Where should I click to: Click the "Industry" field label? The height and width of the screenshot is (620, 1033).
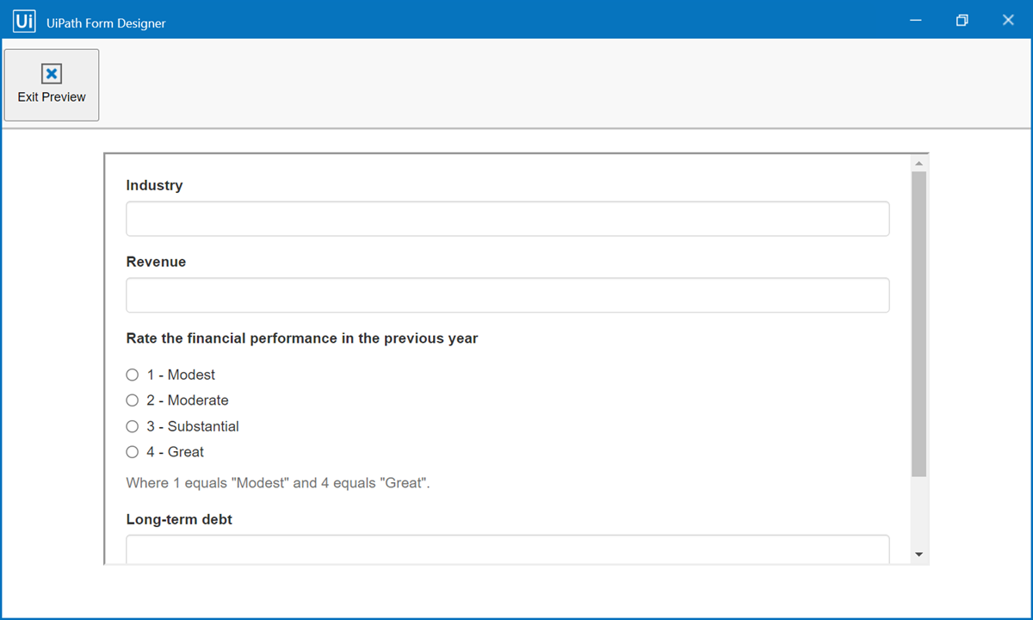point(154,185)
